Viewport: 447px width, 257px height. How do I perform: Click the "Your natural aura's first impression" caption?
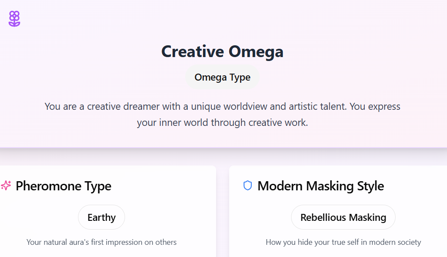click(102, 242)
